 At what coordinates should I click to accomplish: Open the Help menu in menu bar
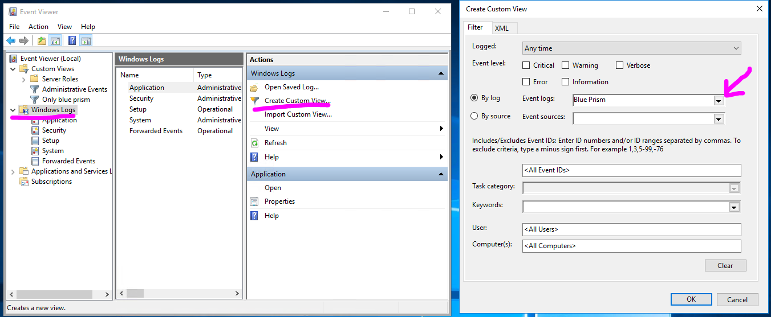point(88,27)
